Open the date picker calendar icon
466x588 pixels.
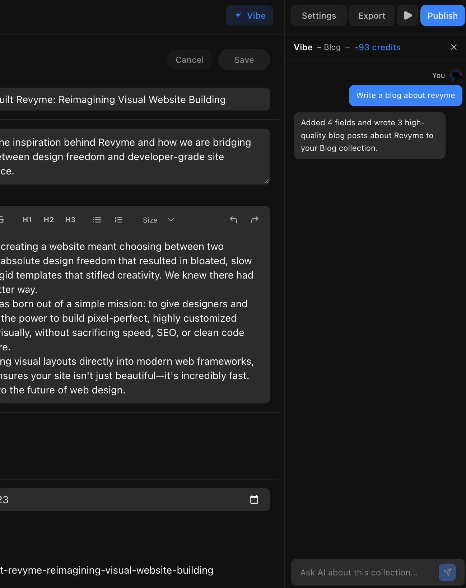(254, 499)
